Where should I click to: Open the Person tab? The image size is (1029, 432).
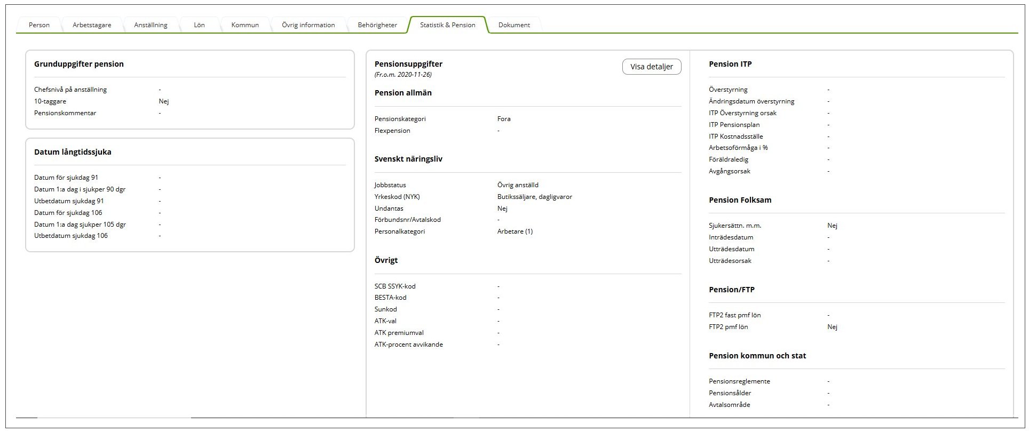[39, 25]
